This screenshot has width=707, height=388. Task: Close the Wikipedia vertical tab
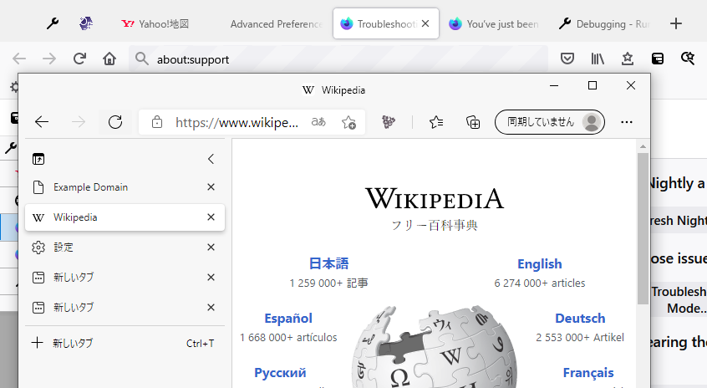pos(211,217)
